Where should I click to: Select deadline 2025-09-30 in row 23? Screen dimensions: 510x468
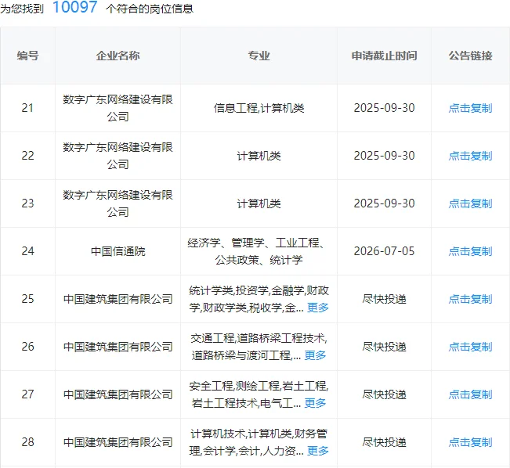click(384, 203)
